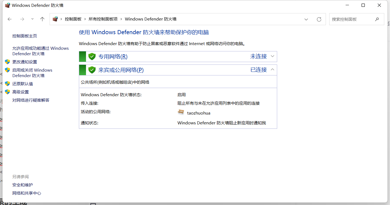Open 还原默认值 link
The image size is (390, 205).
22,84
